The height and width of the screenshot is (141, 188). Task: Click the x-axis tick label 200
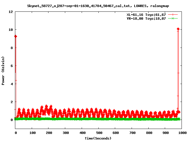49,133
